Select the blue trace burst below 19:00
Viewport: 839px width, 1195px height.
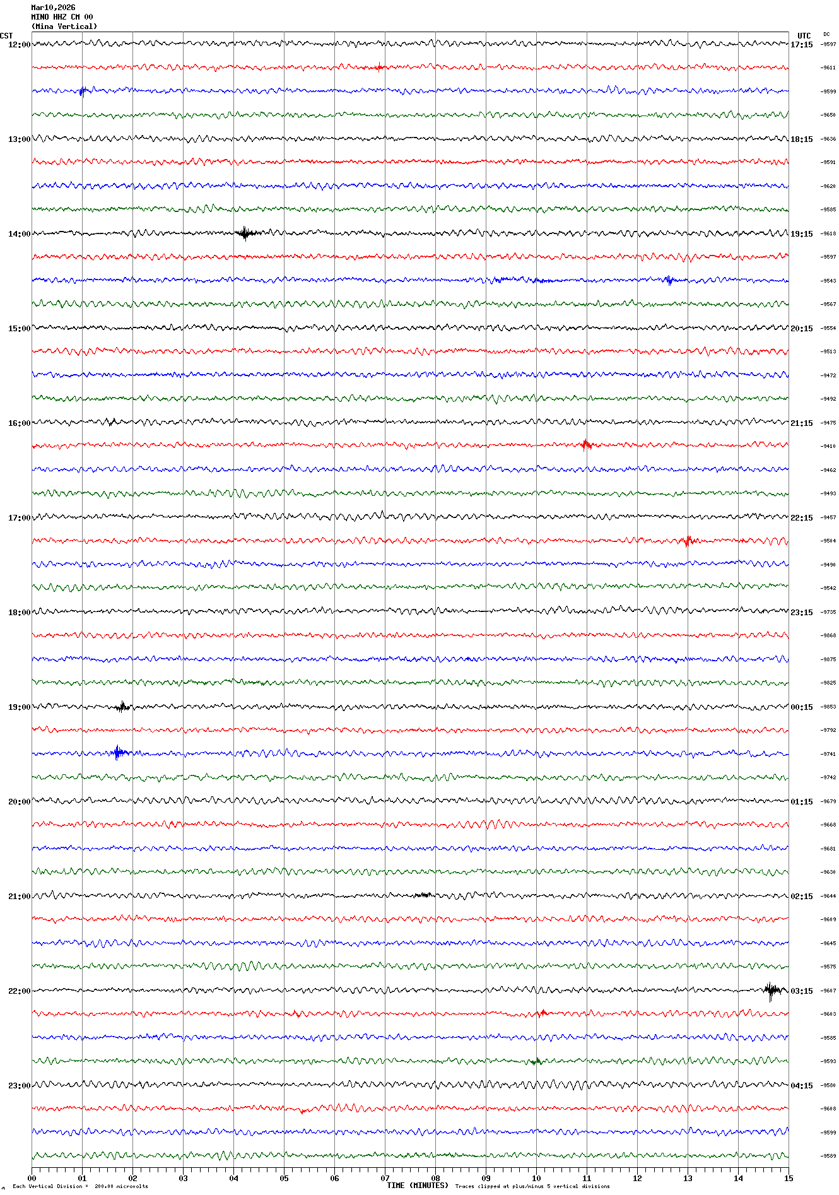[118, 752]
